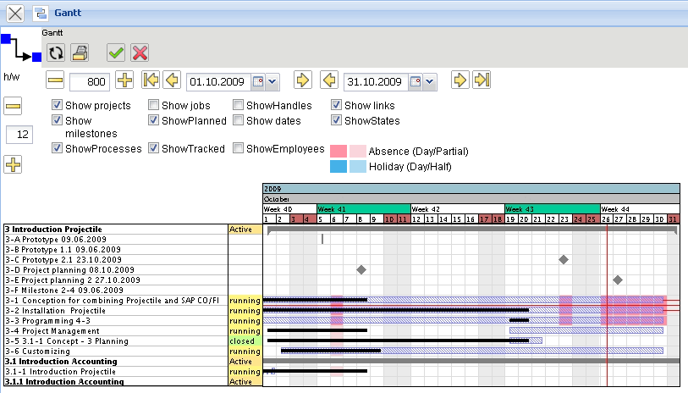Jump end date to last arrow icon

[482, 80]
